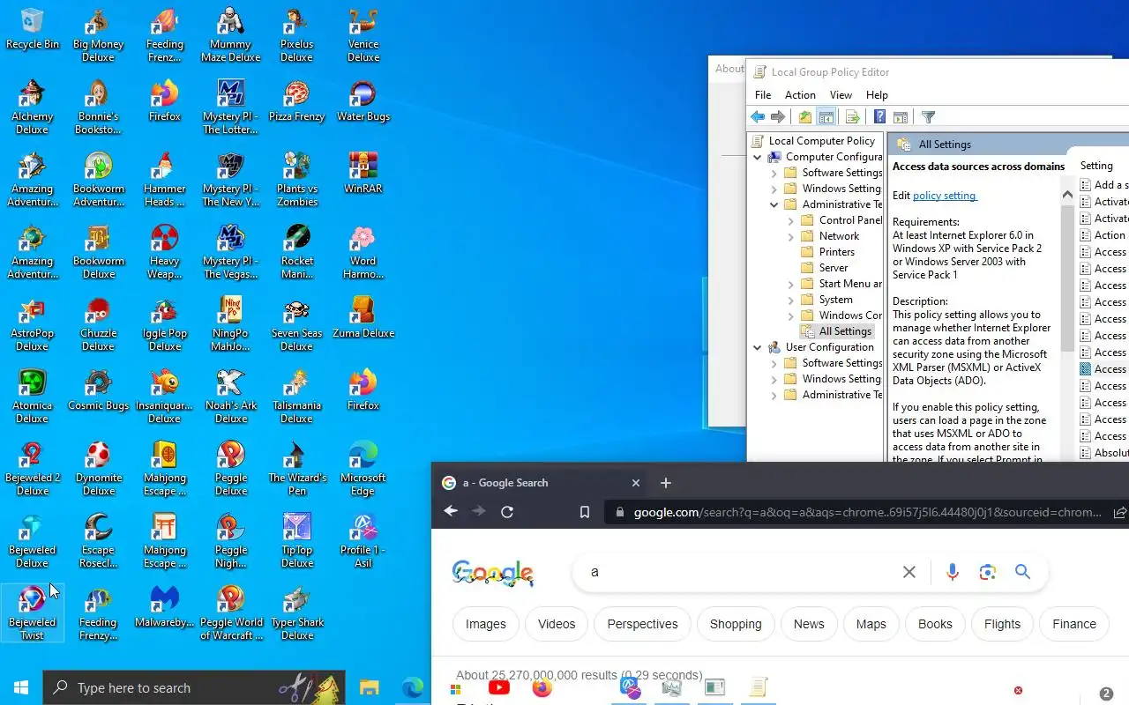Screen dimensions: 1129x705
Task: Search by voice in Google search box
Action: tap(952, 572)
